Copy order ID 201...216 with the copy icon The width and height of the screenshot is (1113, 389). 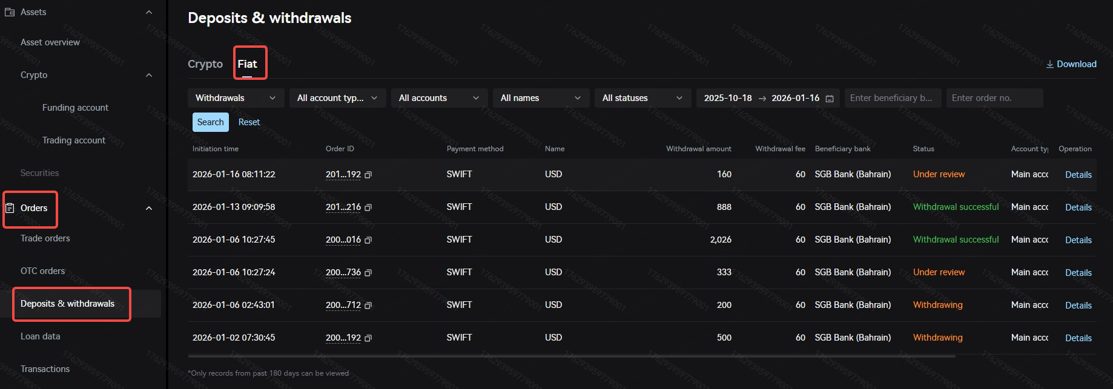[368, 208]
